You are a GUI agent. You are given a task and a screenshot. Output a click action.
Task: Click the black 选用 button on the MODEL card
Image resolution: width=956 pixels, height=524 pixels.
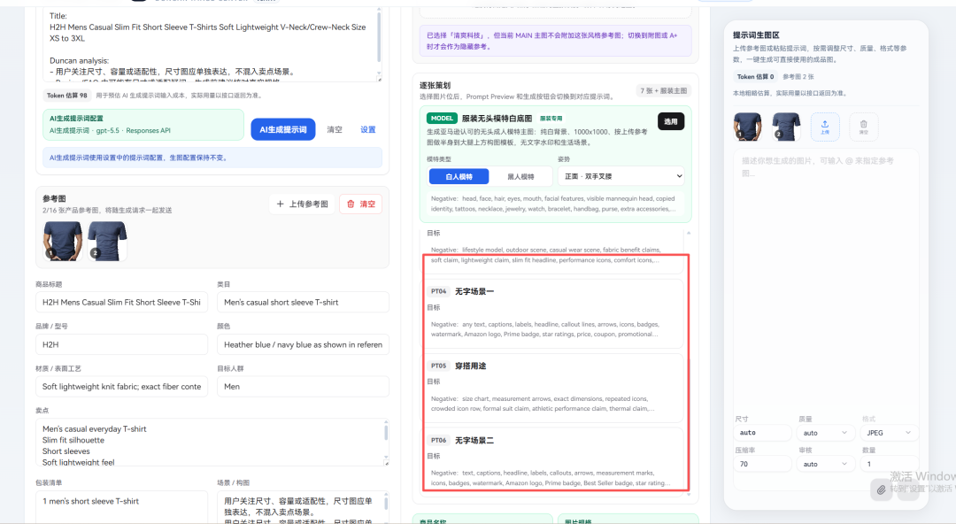(671, 121)
